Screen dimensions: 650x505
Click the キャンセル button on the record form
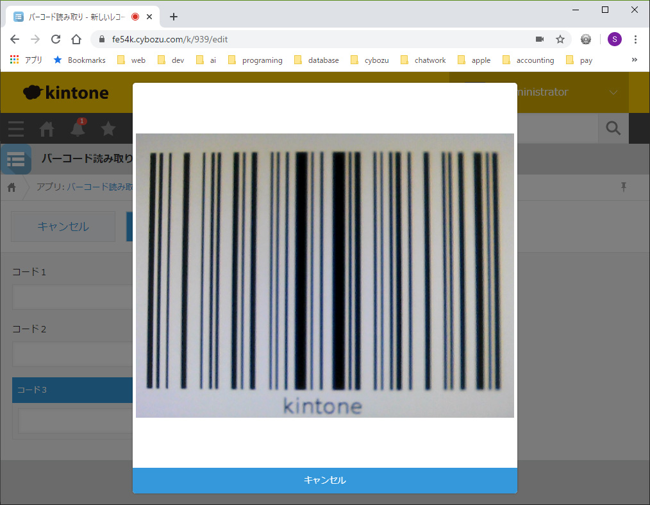click(x=63, y=226)
